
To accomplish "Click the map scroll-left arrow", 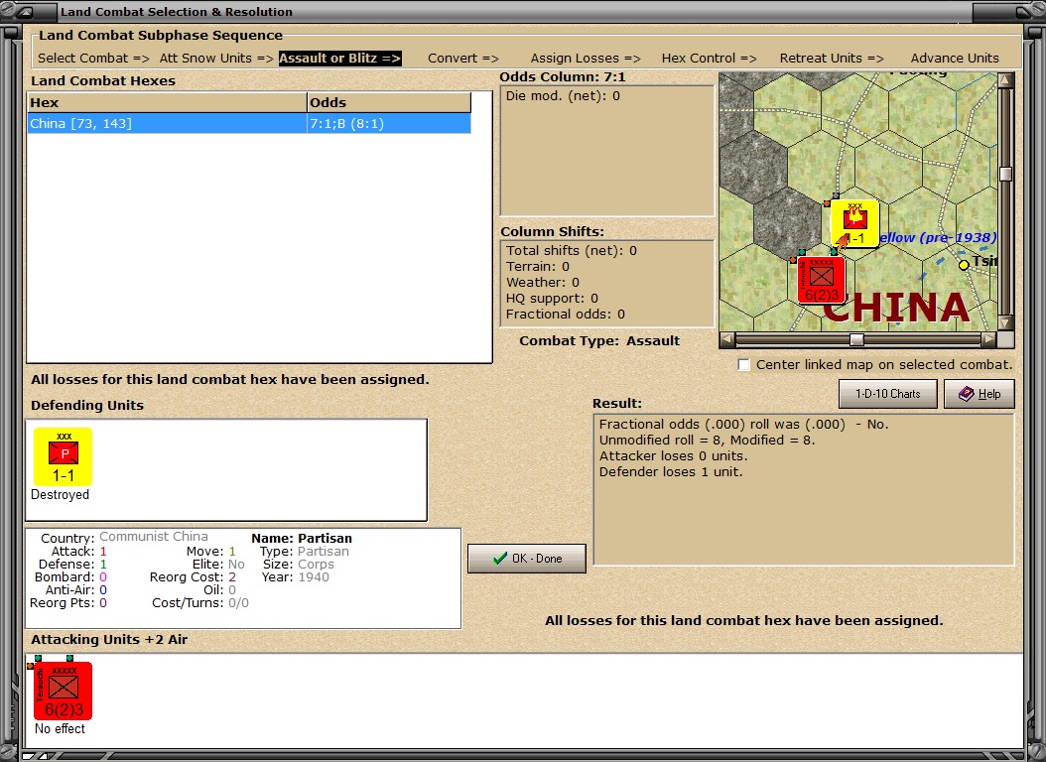I will pyautogui.click(x=727, y=340).
